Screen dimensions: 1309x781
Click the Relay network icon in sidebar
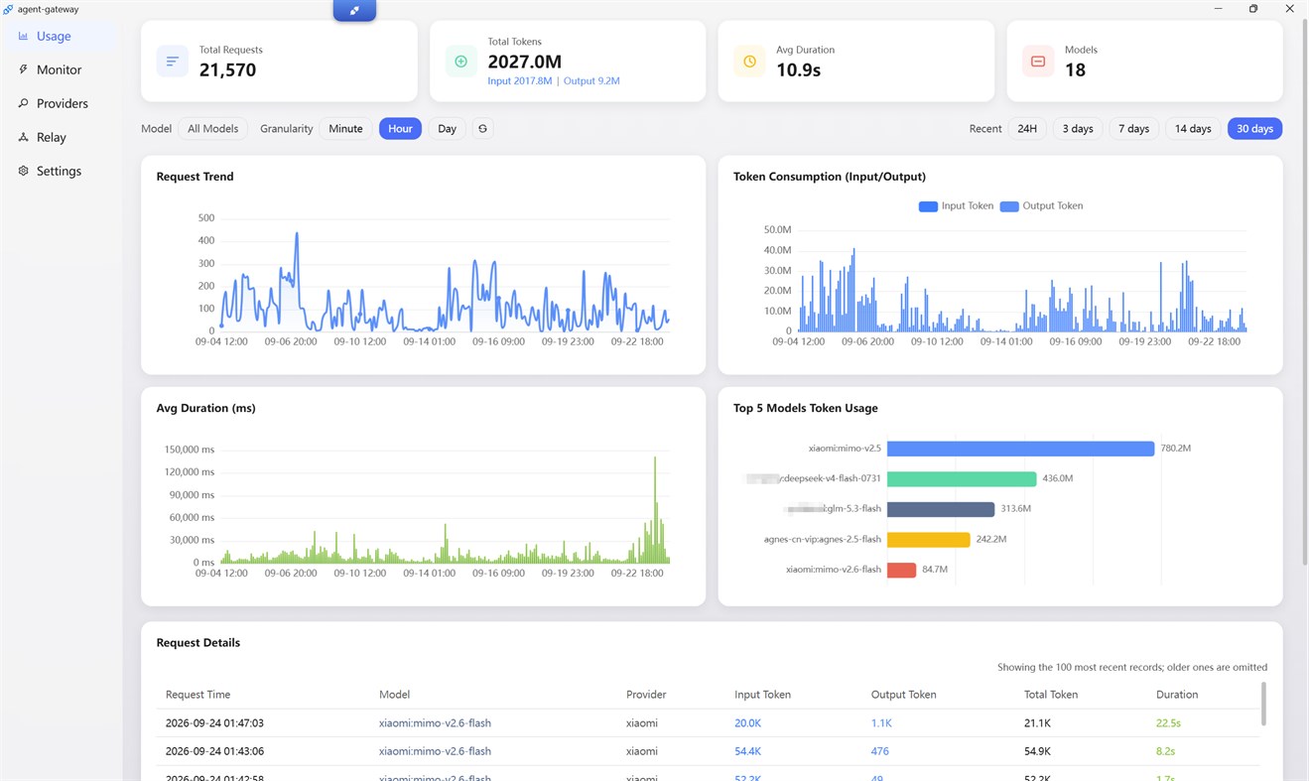(x=23, y=137)
